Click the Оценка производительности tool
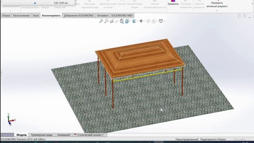The height and width of the screenshot is (143, 254). point(155,4)
